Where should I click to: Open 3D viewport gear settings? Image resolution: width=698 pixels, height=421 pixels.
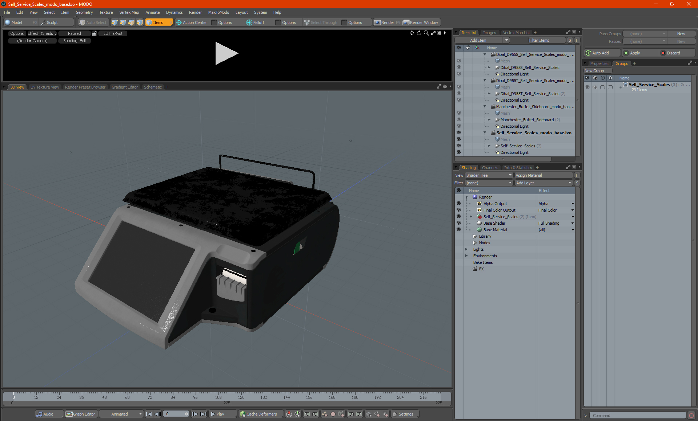445,87
